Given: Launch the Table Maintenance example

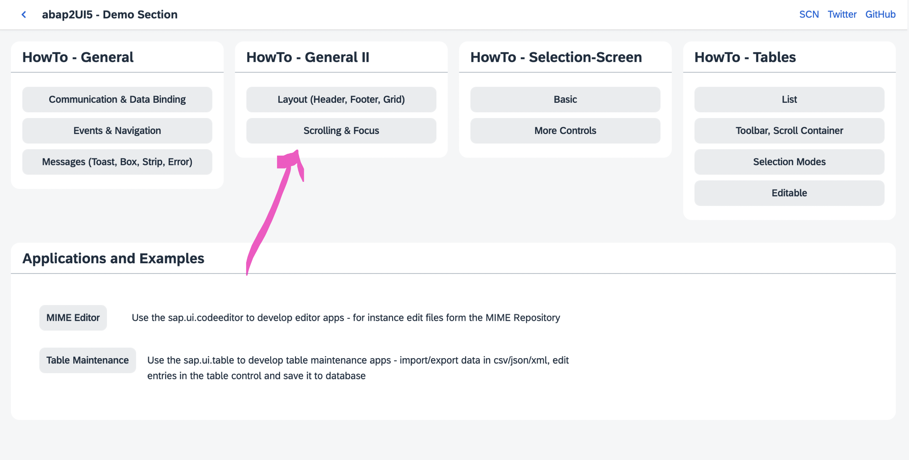Looking at the screenshot, I should click(x=88, y=360).
